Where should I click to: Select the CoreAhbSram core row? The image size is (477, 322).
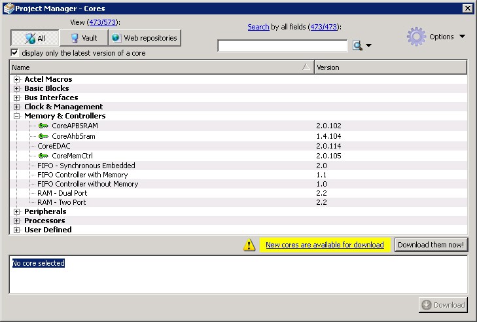[239, 136]
